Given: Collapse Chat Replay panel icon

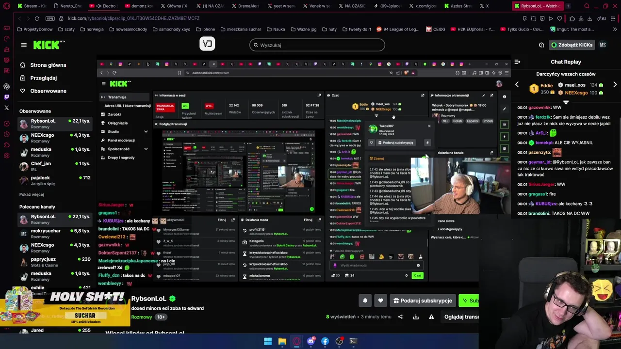Looking at the screenshot, I should pos(517,62).
